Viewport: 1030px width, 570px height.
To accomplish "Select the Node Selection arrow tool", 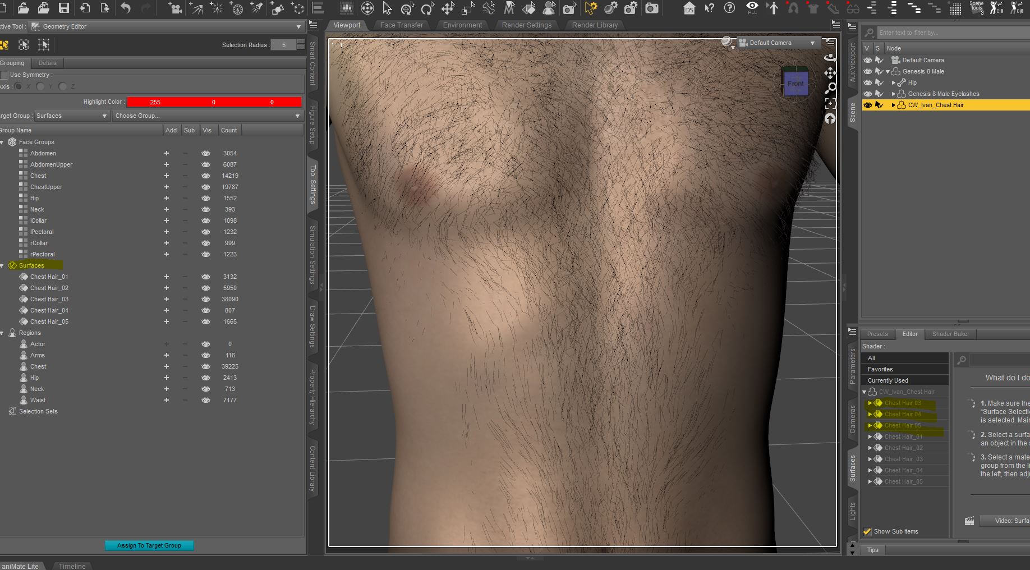I will (387, 8).
